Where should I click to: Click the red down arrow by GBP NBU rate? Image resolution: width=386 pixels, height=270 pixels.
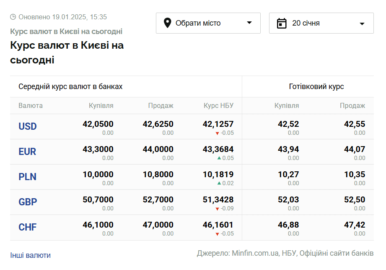217,209
